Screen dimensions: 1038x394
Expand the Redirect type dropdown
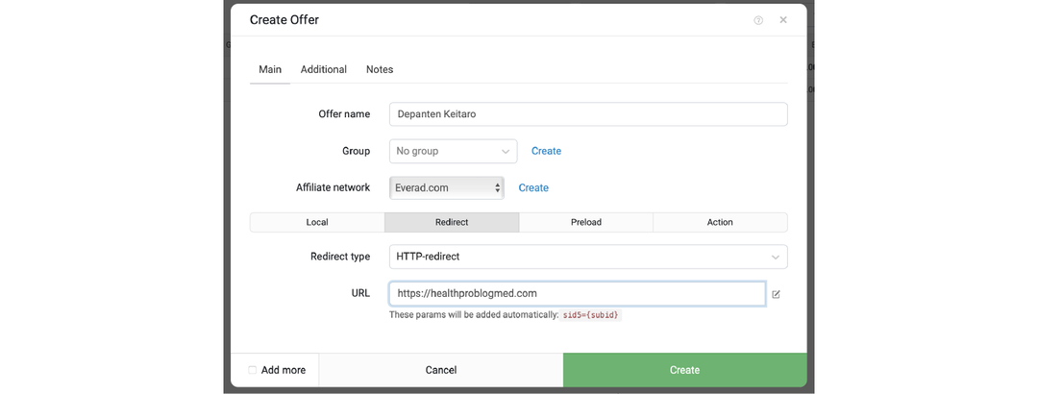pyautogui.click(x=587, y=257)
